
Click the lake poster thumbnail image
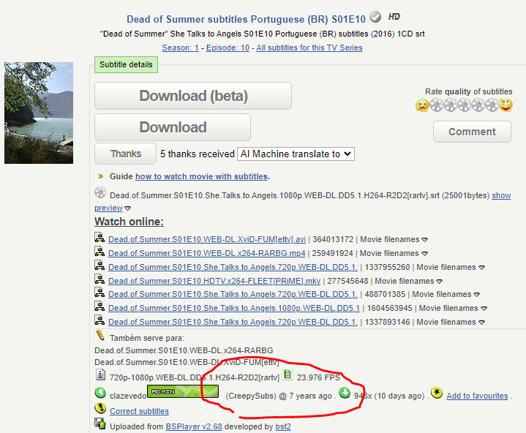(x=39, y=113)
